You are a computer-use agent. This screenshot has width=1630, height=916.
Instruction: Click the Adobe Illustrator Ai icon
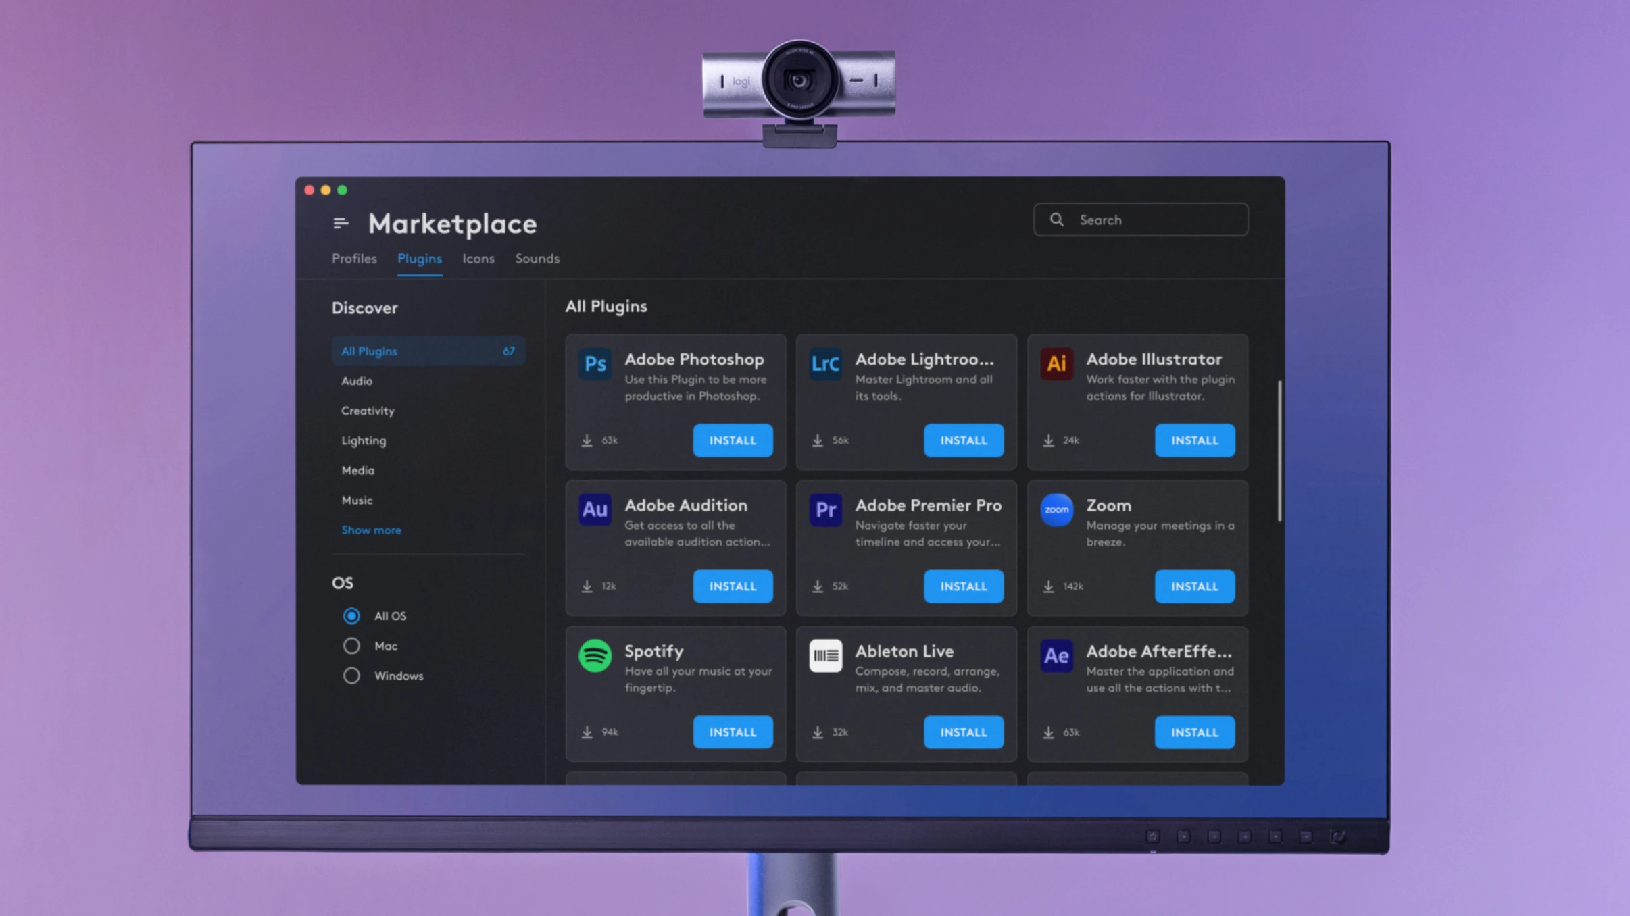1056,364
